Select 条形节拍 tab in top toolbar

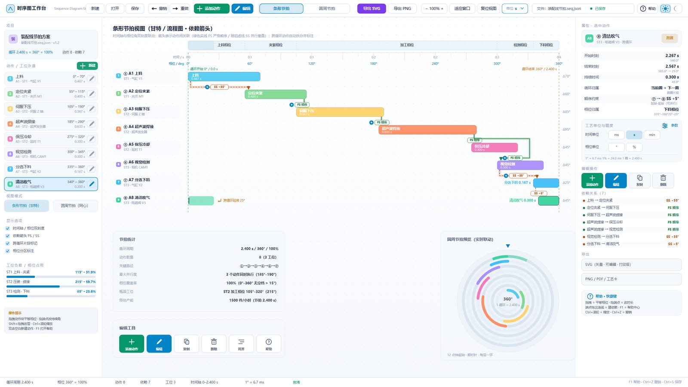281,9
